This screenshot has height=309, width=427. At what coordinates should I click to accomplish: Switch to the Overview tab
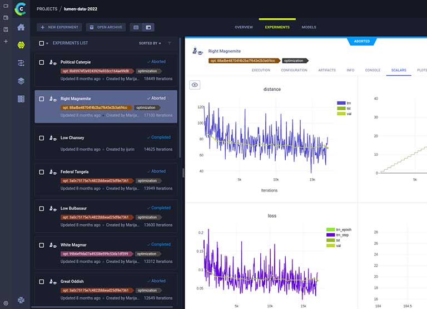click(x=244, y=27)
